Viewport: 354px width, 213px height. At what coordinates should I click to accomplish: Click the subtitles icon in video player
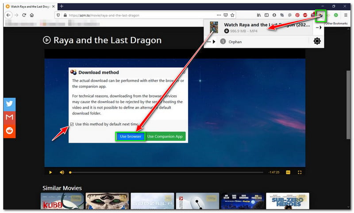(x=288, y=172)
